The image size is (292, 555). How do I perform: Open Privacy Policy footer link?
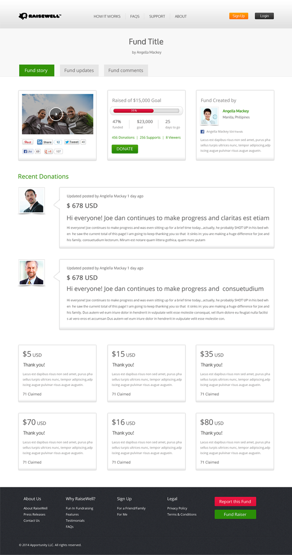pos(177,508)
